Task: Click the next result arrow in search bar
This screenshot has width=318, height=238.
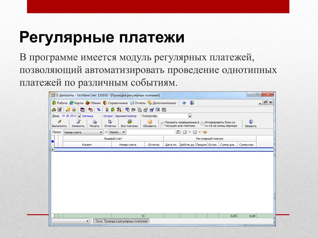Action: click(x=195, y=132)
